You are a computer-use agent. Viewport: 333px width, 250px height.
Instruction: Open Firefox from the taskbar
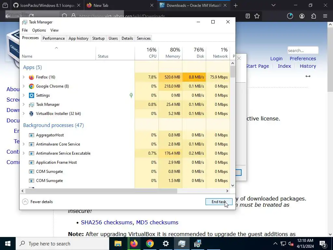pos(134,243)
